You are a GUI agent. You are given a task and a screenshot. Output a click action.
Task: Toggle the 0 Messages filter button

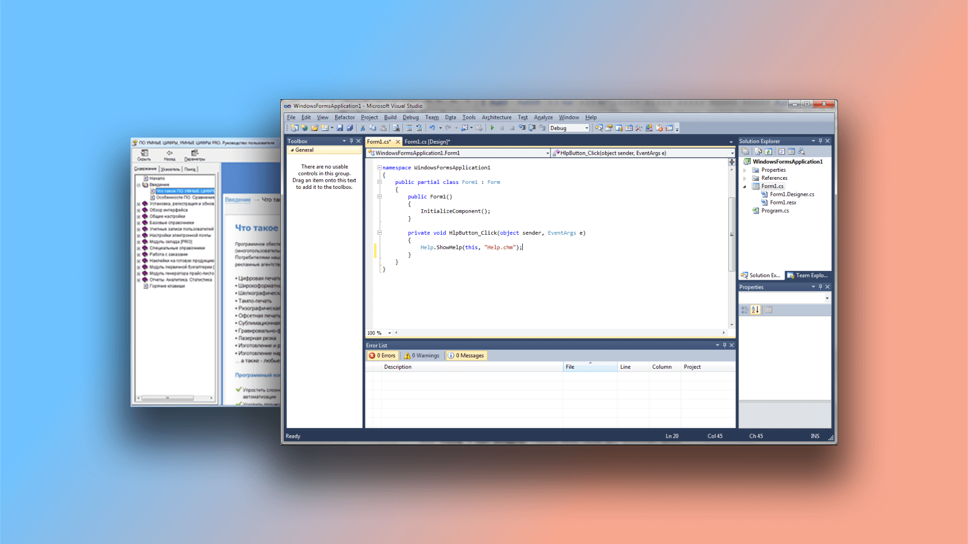tap(466, 356)
